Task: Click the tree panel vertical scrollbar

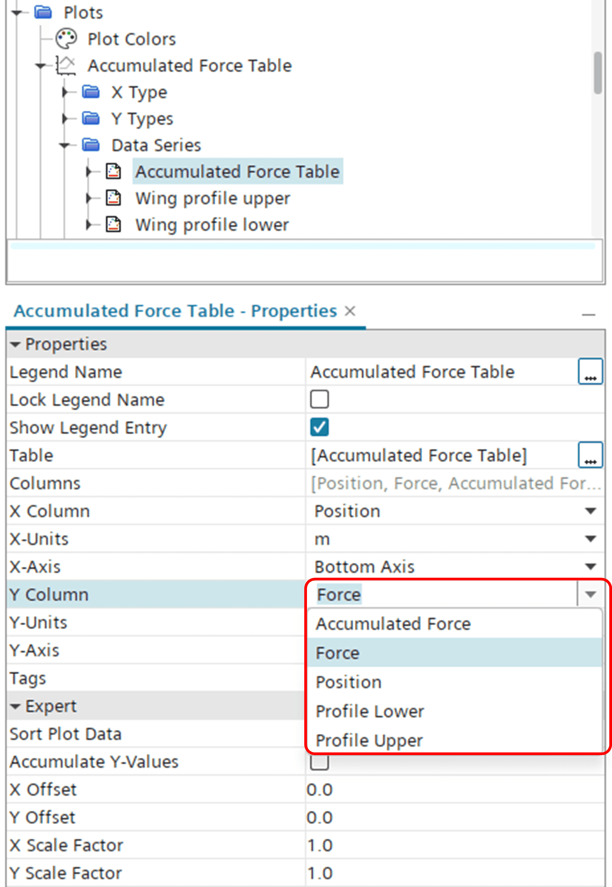Action: point(598,73)
